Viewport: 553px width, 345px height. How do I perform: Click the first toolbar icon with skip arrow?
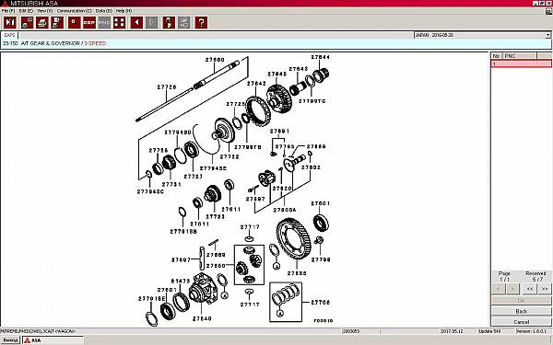(x=10, y=22)
